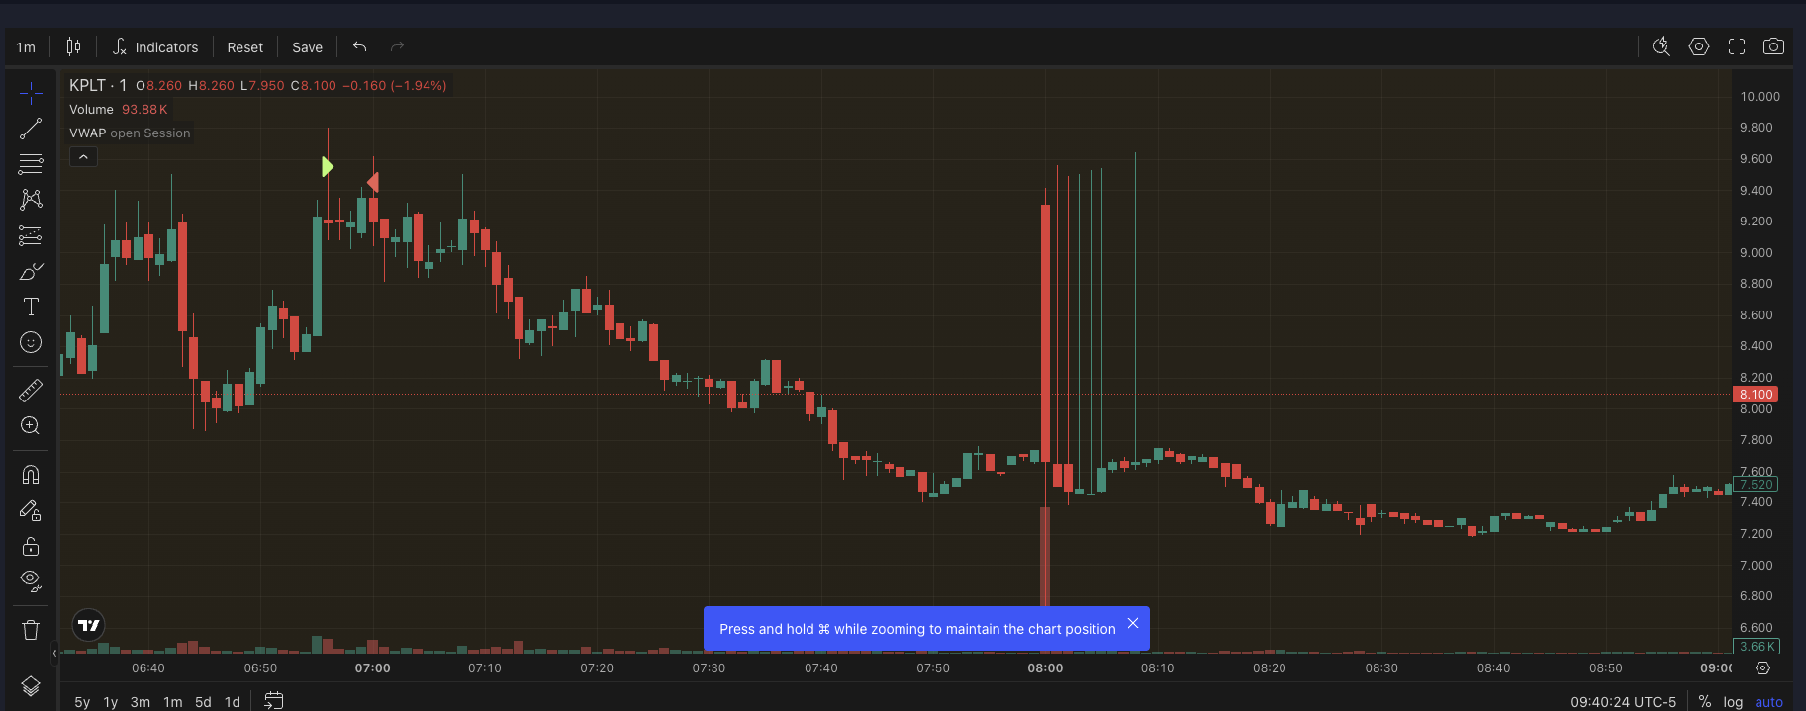1806x711 pixels.
Task: Select the text annotation tool
Action: coord(31,307)
